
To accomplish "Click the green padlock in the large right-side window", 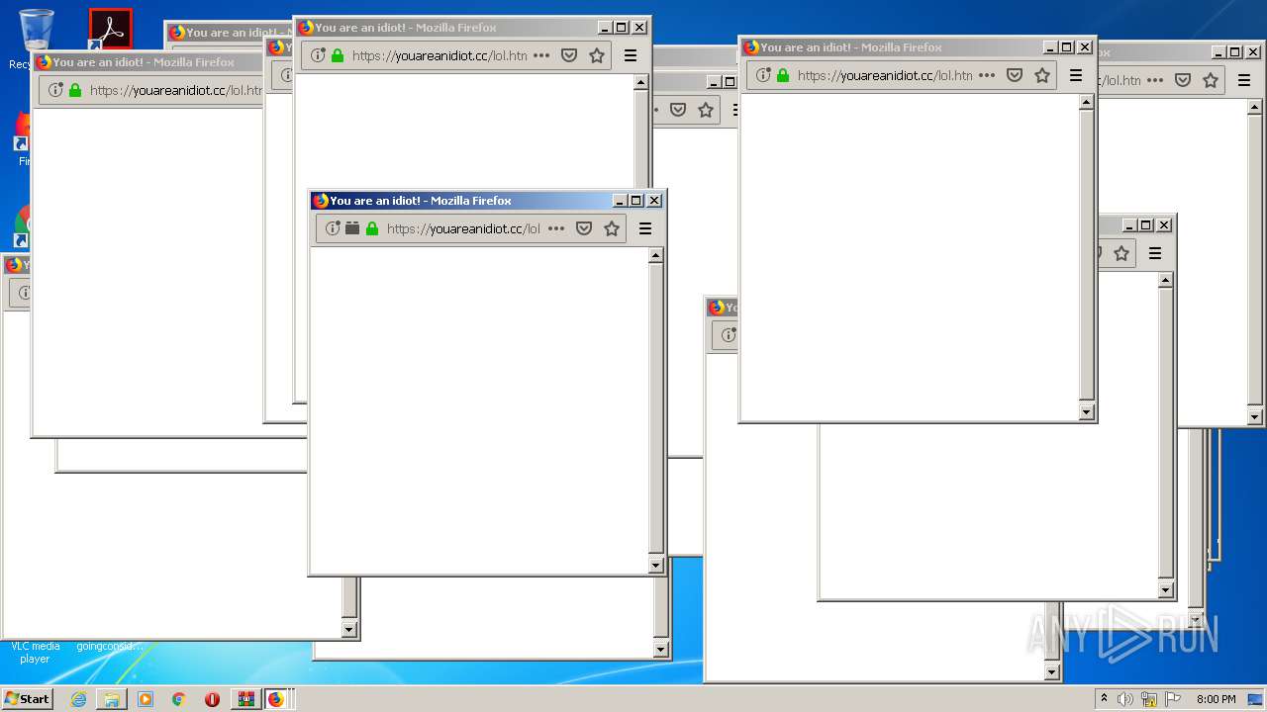I will point(783,75).
